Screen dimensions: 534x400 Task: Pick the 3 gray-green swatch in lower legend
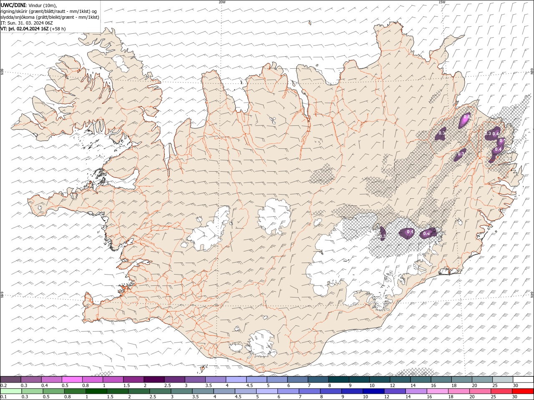tap(181, 391)
